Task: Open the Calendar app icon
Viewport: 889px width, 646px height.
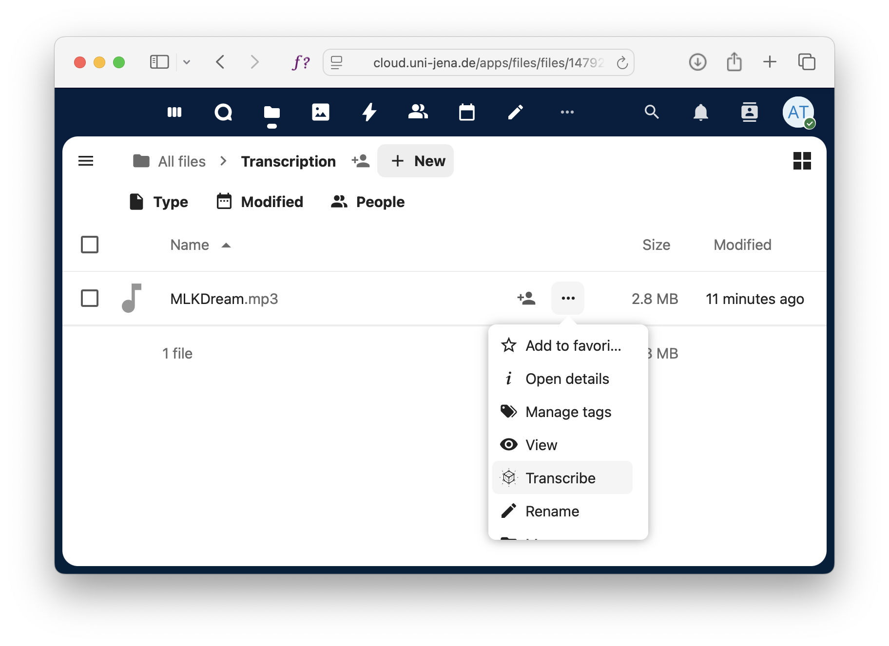Action: click(466, 112)
